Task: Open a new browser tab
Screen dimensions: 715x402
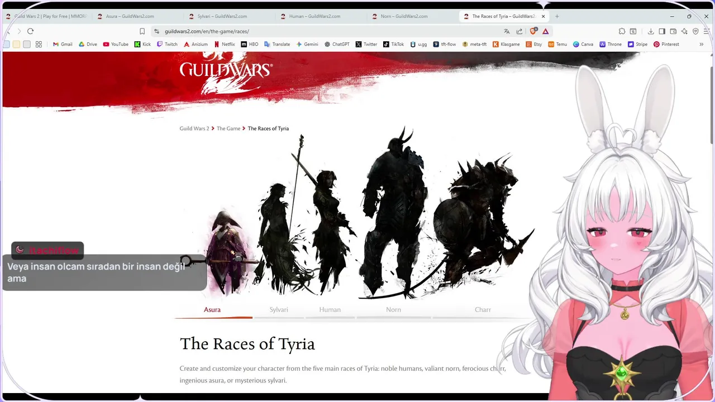Action: pos(557,16)
